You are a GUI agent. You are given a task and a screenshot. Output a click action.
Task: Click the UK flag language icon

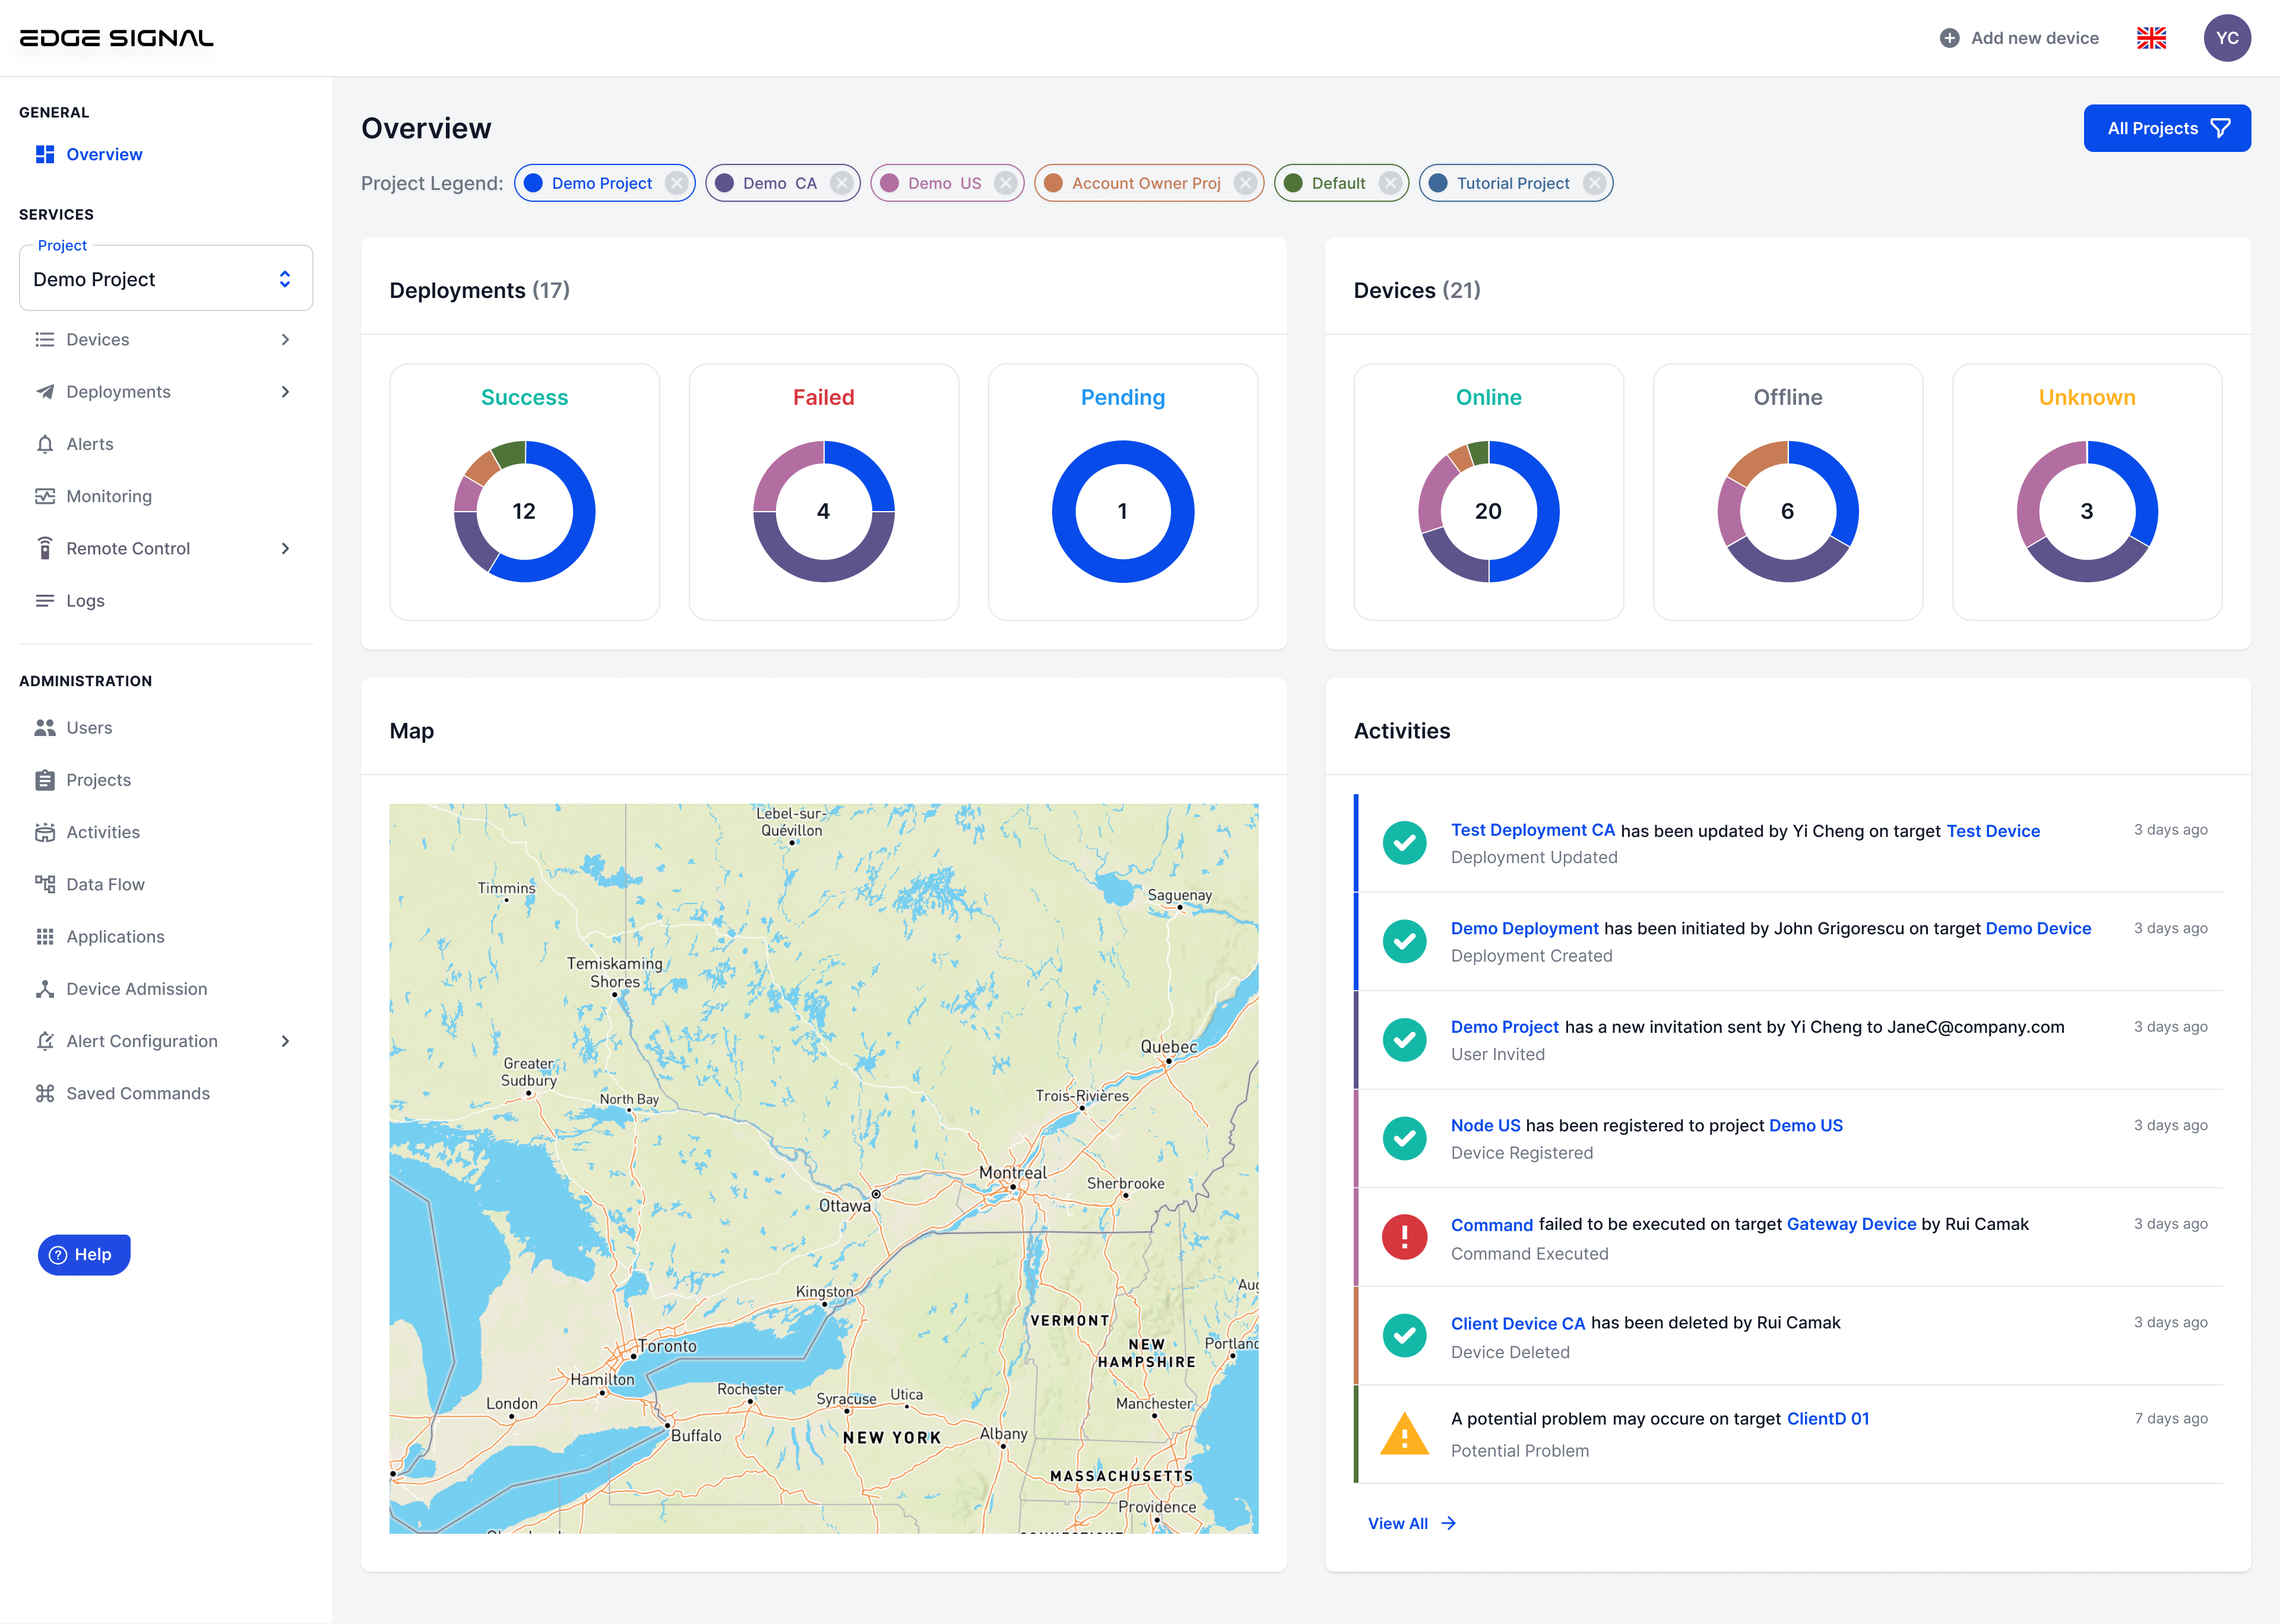click(2151, 38)
